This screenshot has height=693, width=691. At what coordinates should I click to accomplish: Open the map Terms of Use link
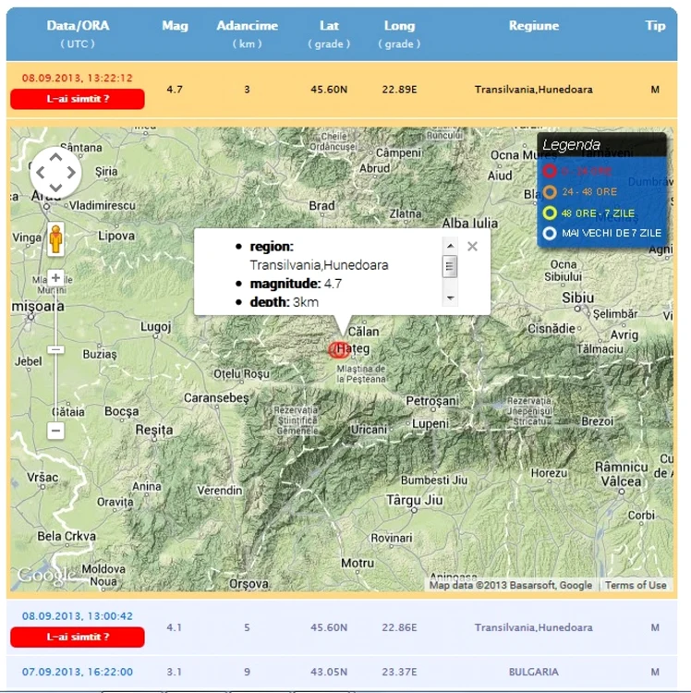(x=636, y=585)
